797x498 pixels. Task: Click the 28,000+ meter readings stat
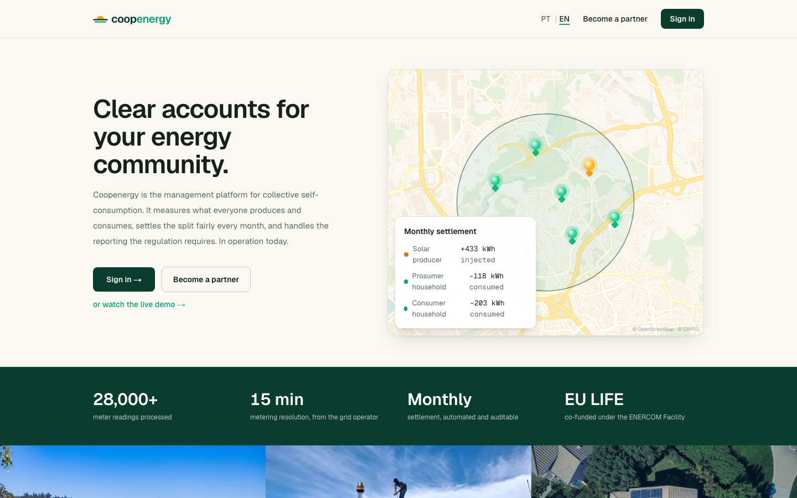(132, 406)
